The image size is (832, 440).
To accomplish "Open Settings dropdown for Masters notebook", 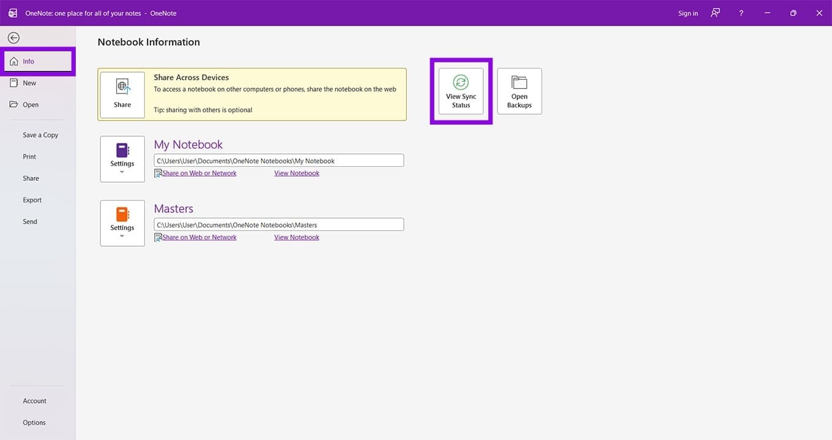I will point(122,223).
